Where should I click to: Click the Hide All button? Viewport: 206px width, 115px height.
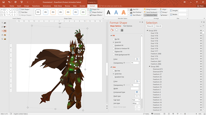(x=158, y=26)
